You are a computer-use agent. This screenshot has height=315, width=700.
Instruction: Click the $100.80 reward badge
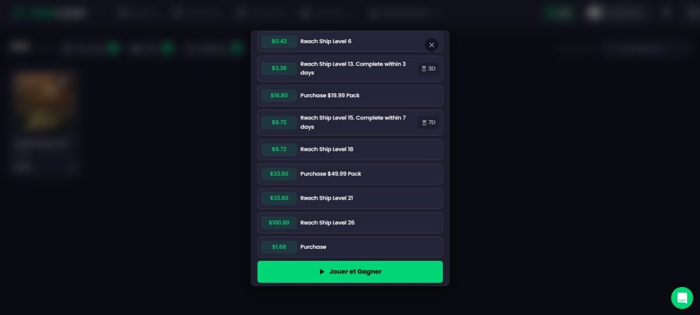tap(279, 223)
